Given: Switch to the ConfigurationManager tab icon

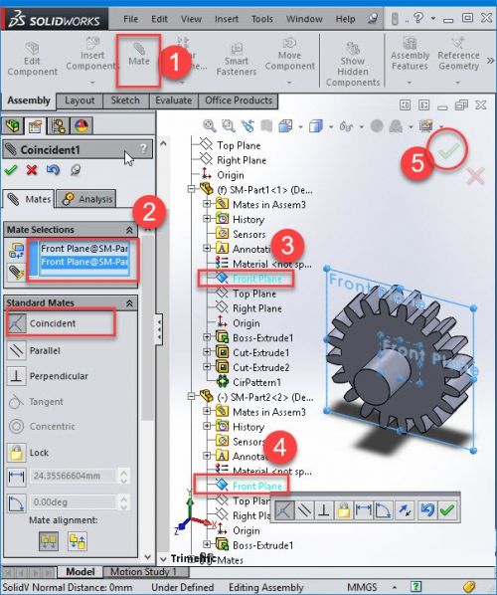Looking at the screenshot, I should (58, 125).
